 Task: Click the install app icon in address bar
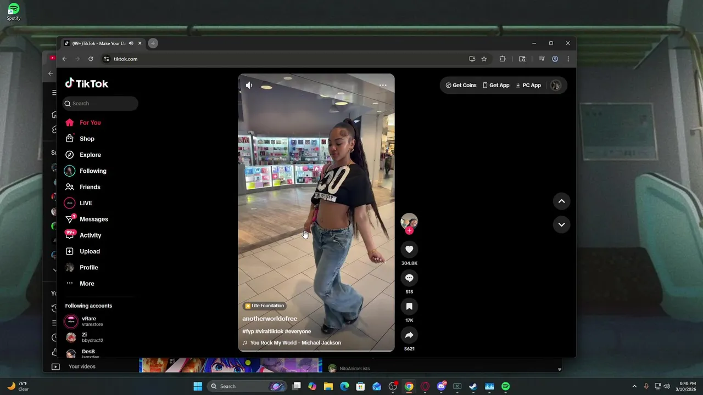pyautogui.click(x=472, y=59)
